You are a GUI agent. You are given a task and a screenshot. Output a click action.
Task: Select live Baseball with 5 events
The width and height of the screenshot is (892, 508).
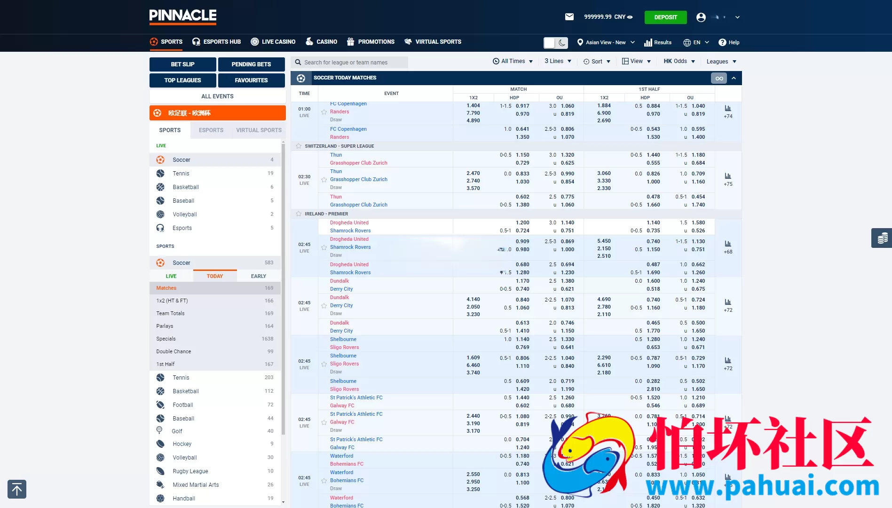[215, 201]
